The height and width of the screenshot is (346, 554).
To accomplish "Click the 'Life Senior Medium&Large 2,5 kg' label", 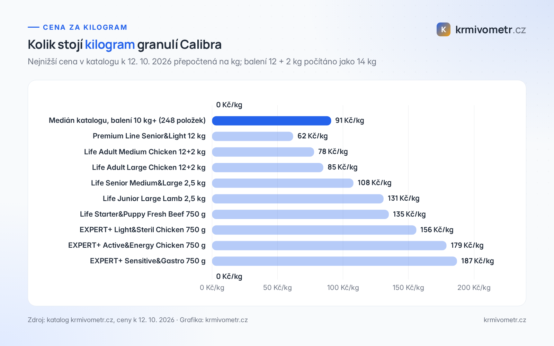I will (148, 183).
